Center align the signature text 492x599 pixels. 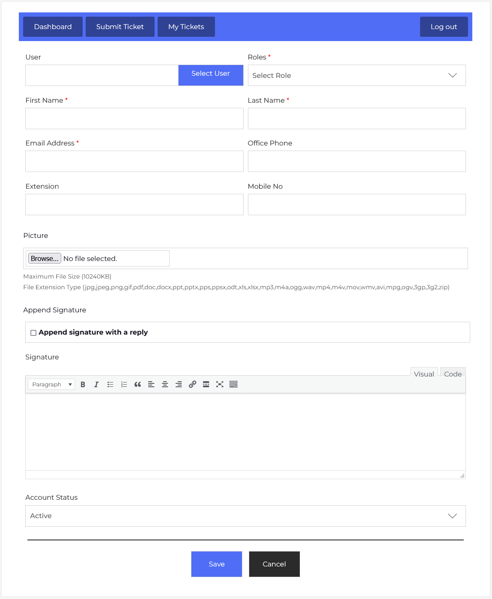click(165, 384)
